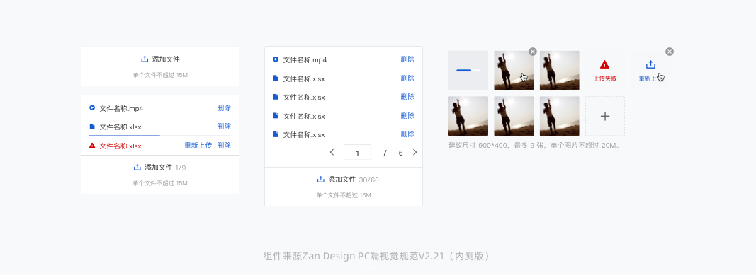Click the red warning triangle above 上传失败
The width and height of the screenshot is (756, 275).
(604, 64)
